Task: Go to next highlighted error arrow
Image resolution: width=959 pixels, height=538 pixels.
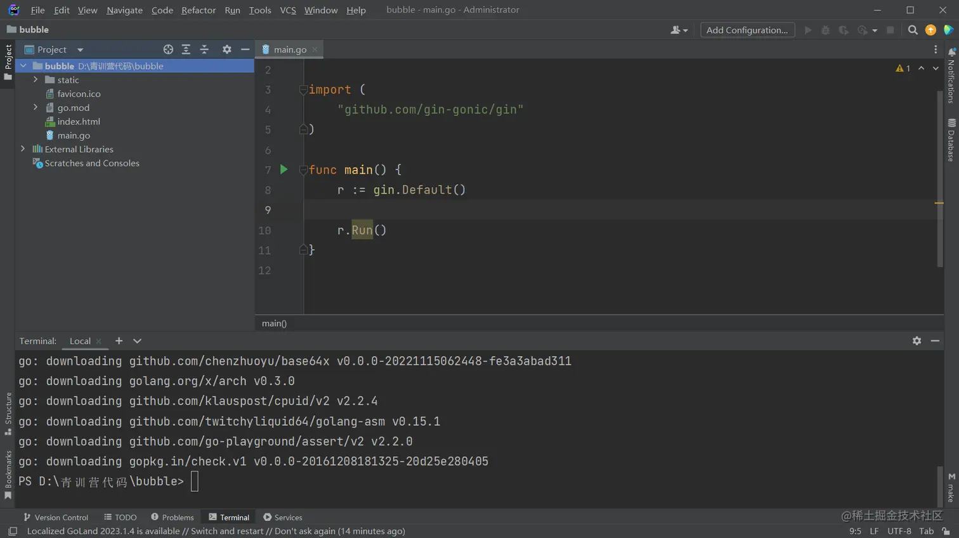Action: tap(936, 69)
